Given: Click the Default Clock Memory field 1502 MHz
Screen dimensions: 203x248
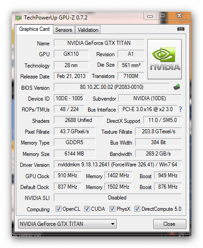Looking at the screenshot, I should (x=118, y=187).
